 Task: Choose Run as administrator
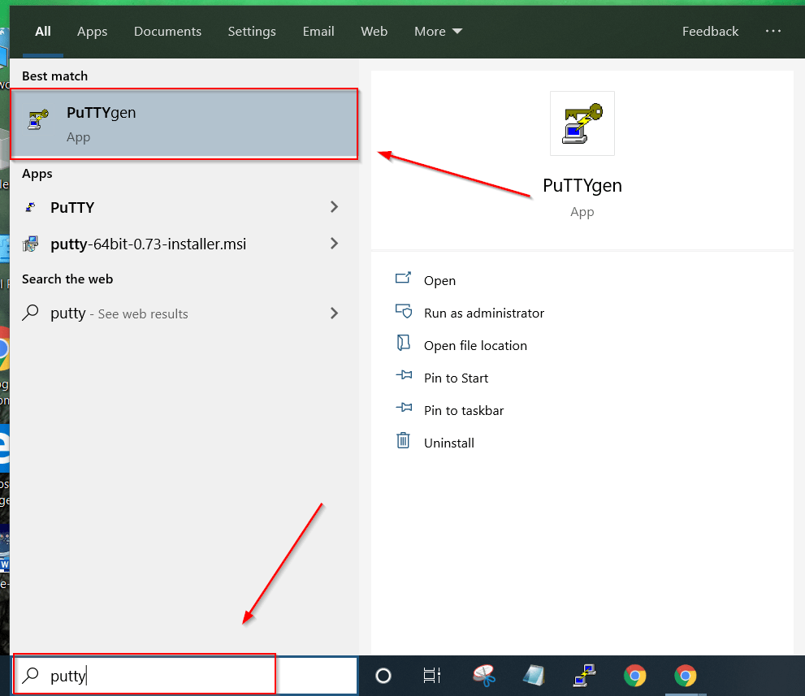click(x=483, y=313)
